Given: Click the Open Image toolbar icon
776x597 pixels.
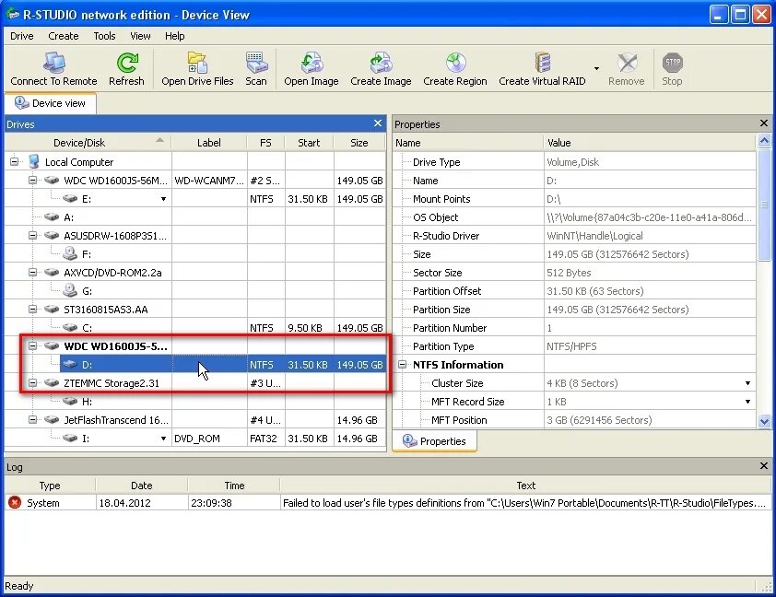Looking at the screenshot, I should (x=312, y=63).
